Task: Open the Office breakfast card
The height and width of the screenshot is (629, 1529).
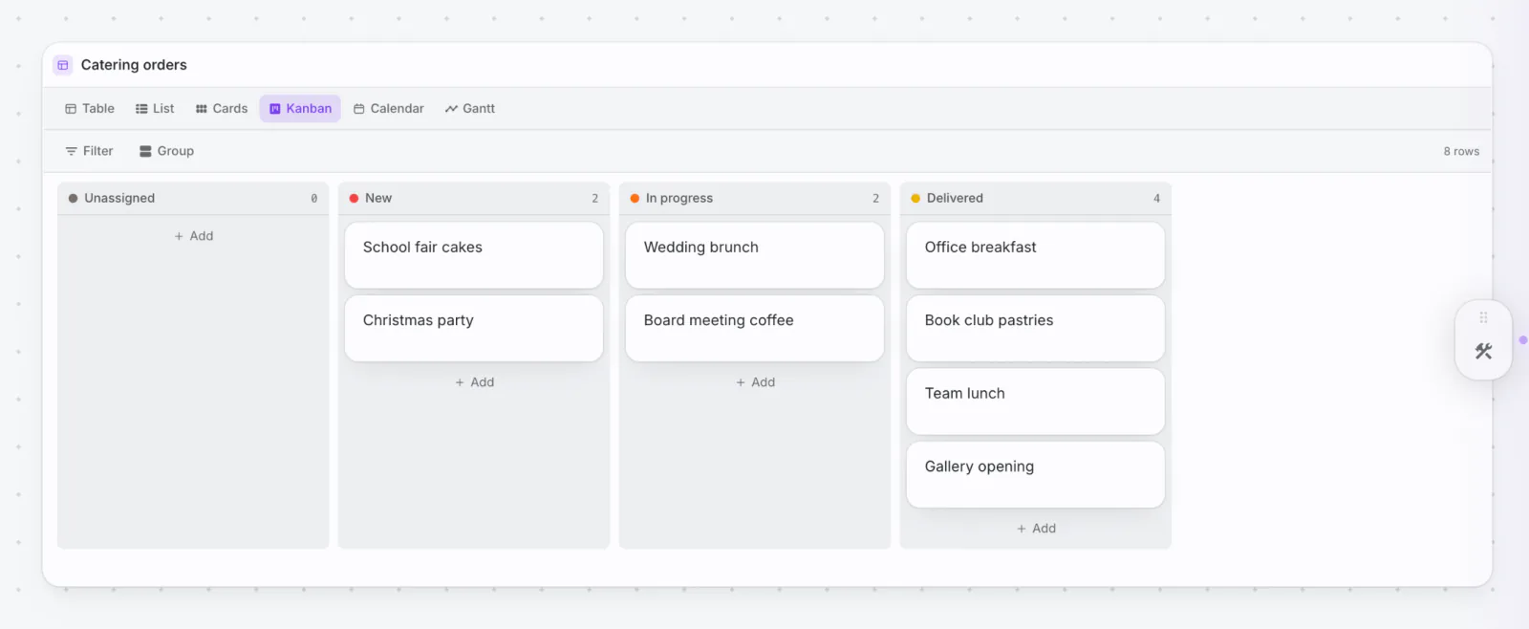Action: pos(1036,255)
